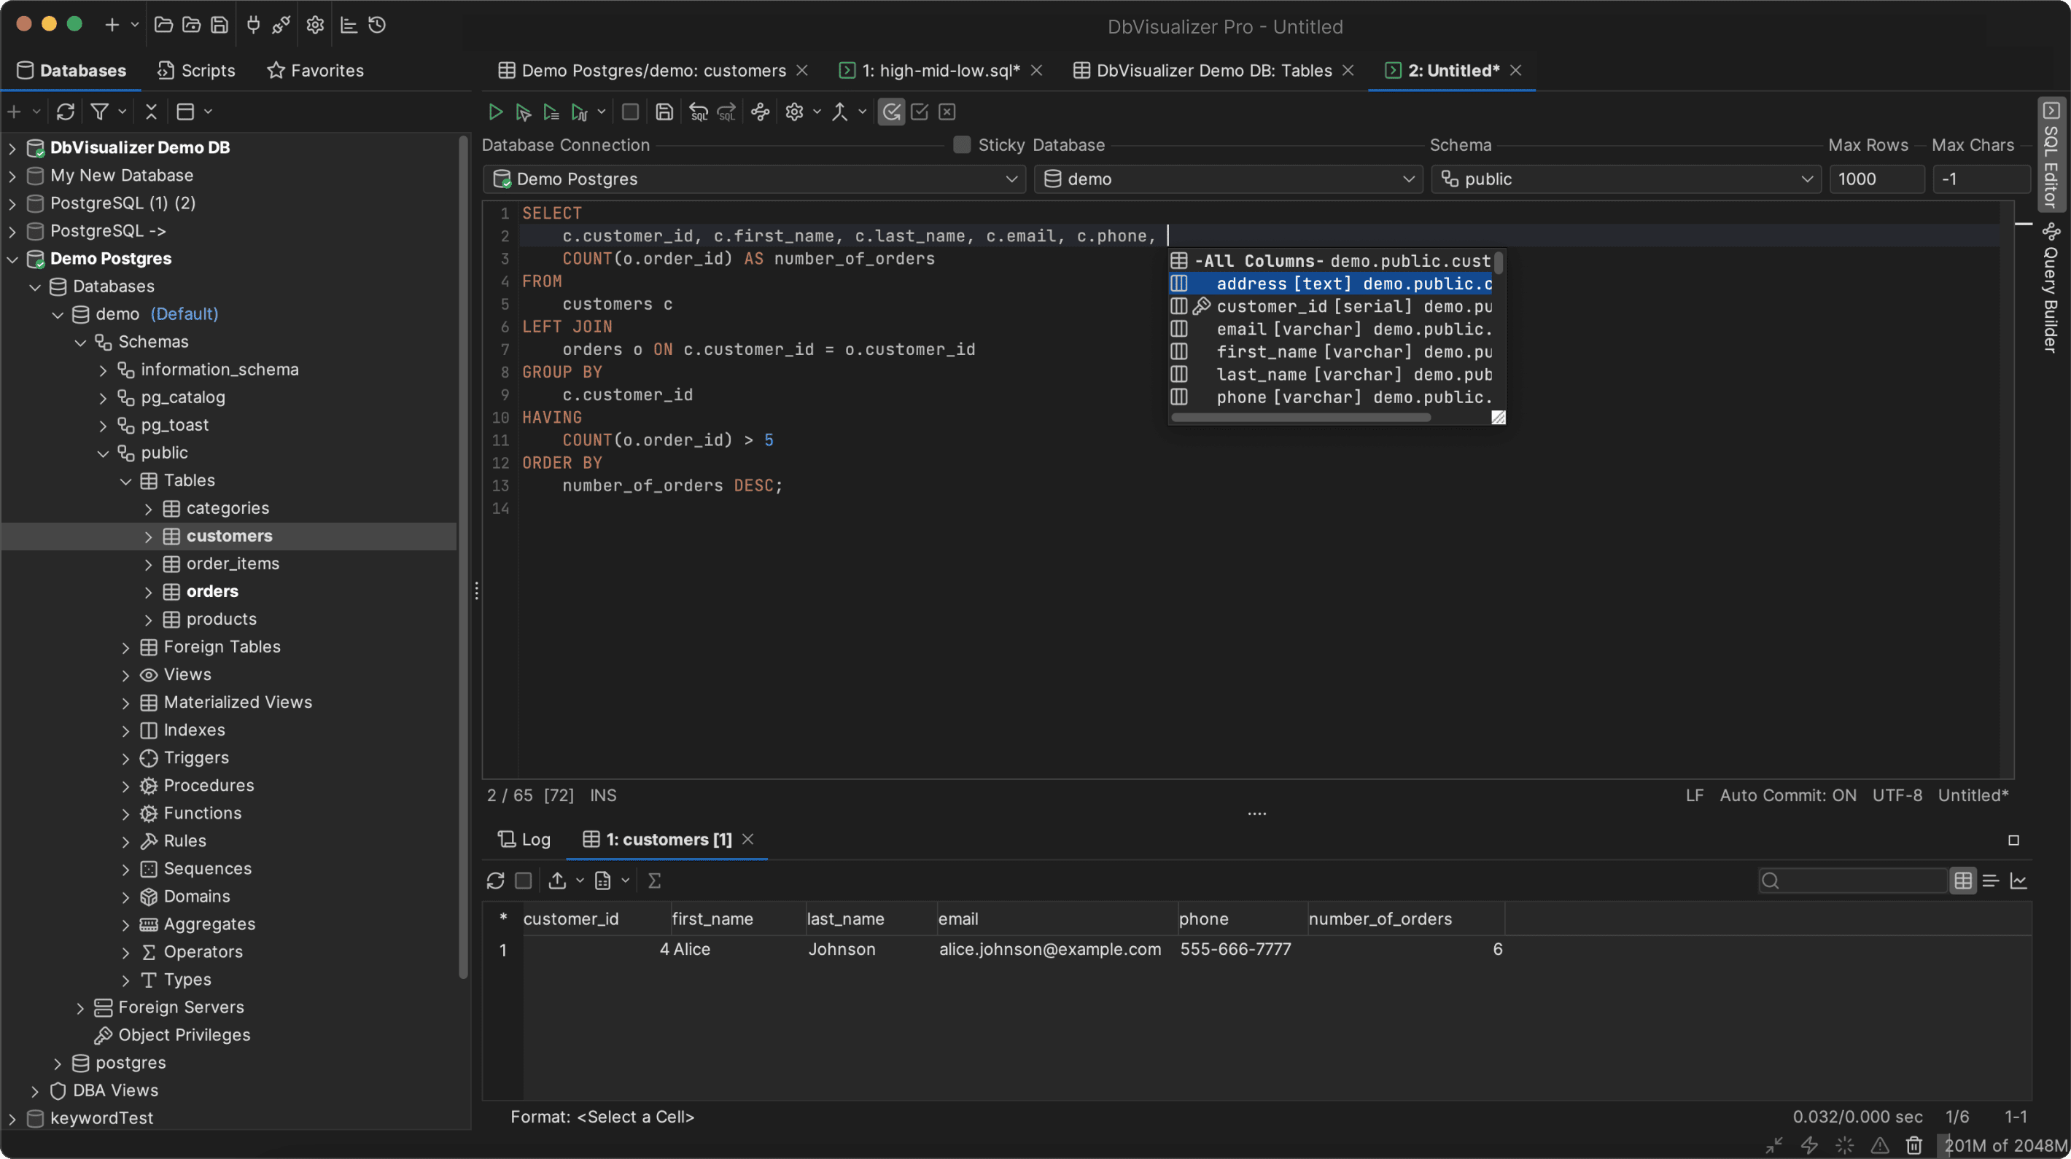The image size is (2071, 1159).
Task: Toggle the auto-commit icon in the toolbar
Action: click(891, 112)
